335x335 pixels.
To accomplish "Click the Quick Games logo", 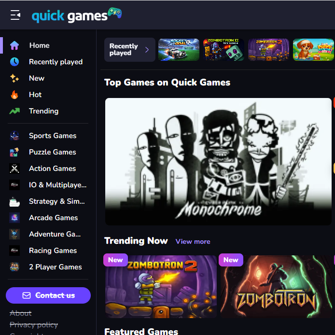I will tap(77, 15).
